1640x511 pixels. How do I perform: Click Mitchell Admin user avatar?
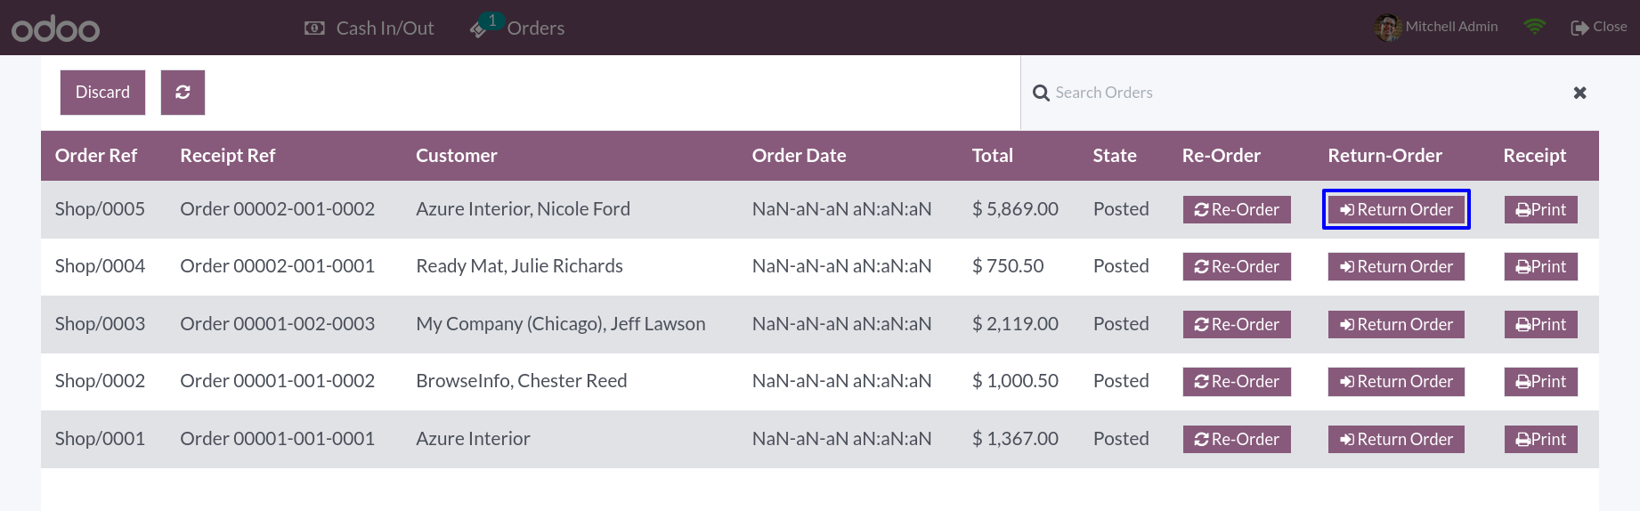coord(1387,28)
